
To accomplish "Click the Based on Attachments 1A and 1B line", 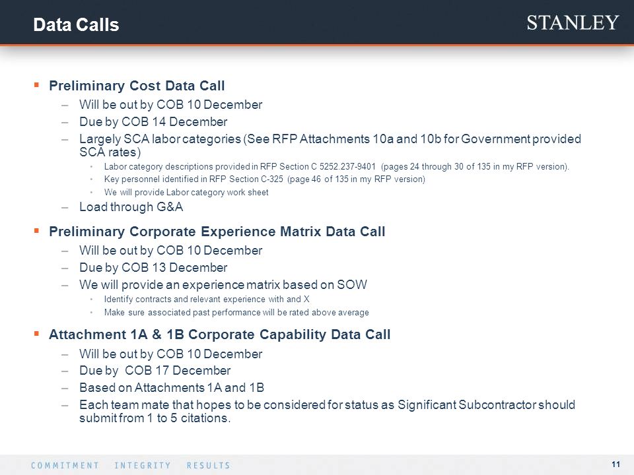I will click(x=172, y=387).
